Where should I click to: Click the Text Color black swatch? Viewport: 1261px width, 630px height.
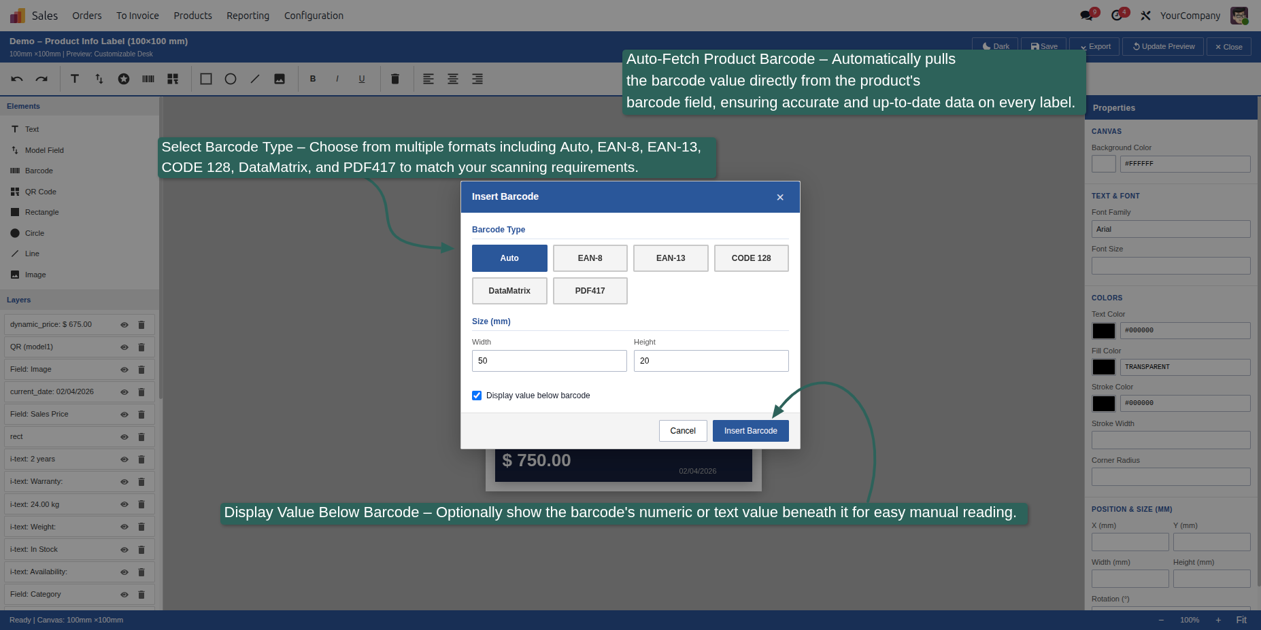tap(1104, 331)
